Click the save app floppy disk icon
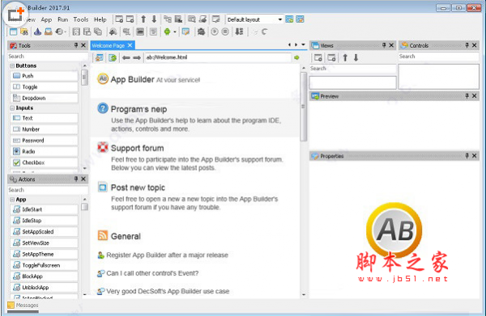 76,32
